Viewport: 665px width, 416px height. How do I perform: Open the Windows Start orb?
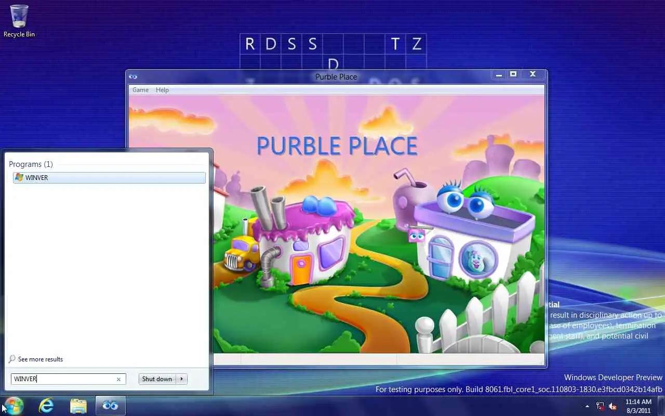tap(14, 406)
